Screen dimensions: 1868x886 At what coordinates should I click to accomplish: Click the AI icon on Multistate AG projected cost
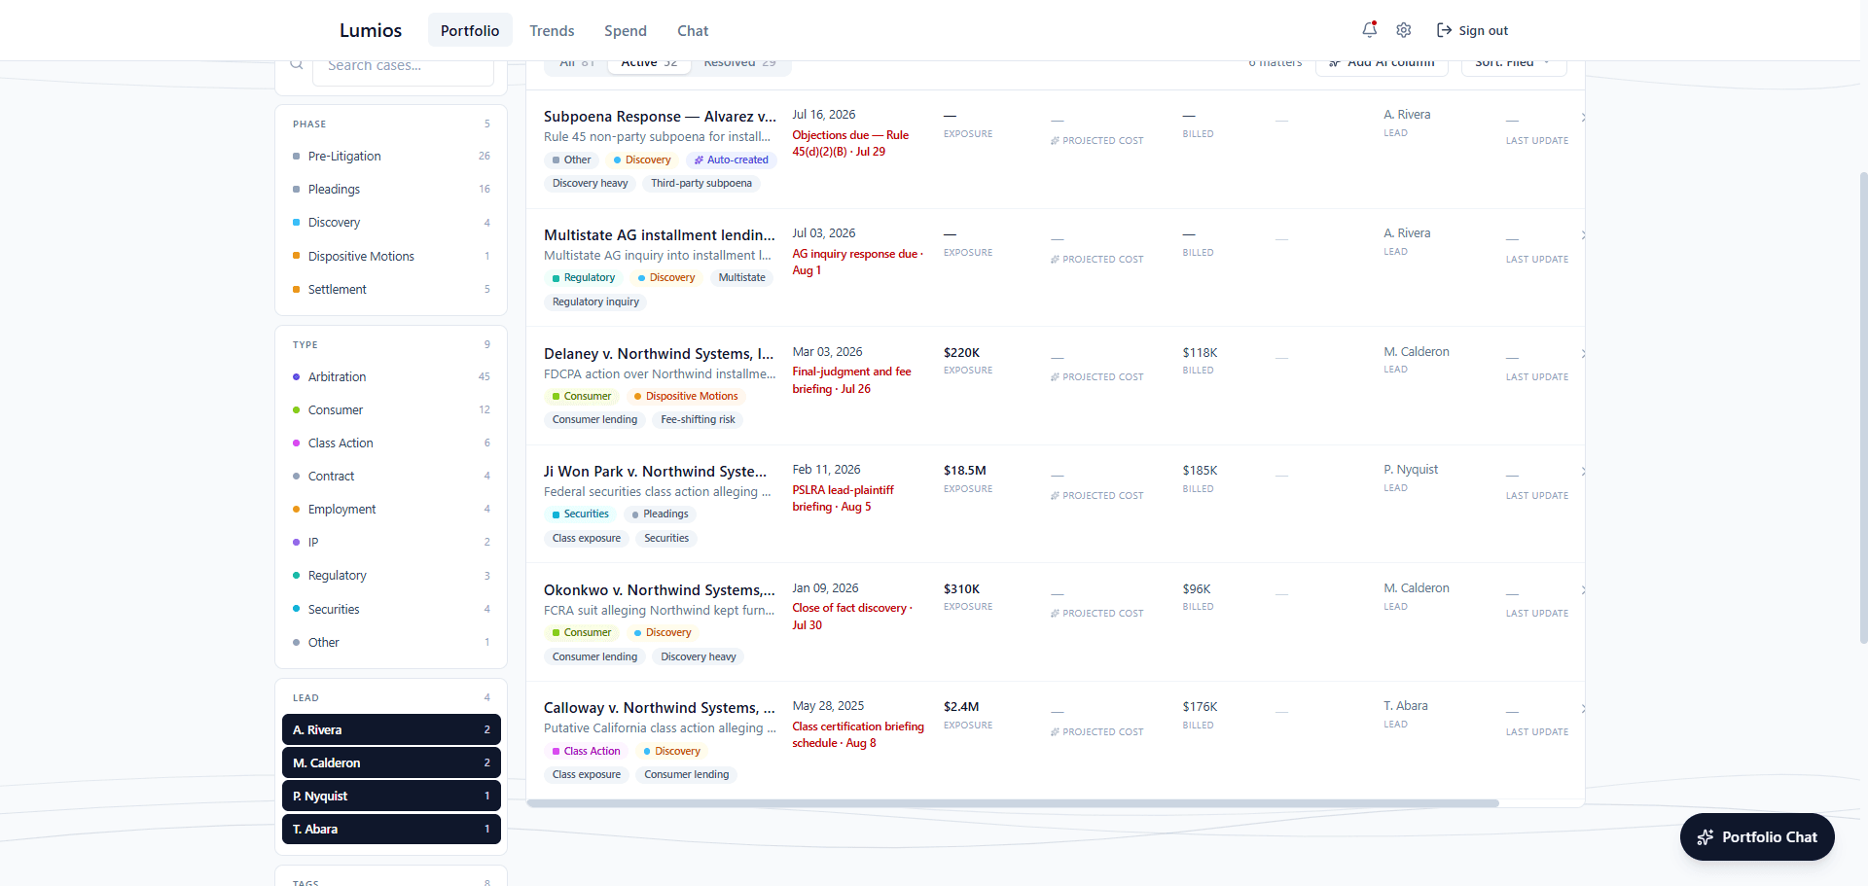(1055, 260)
